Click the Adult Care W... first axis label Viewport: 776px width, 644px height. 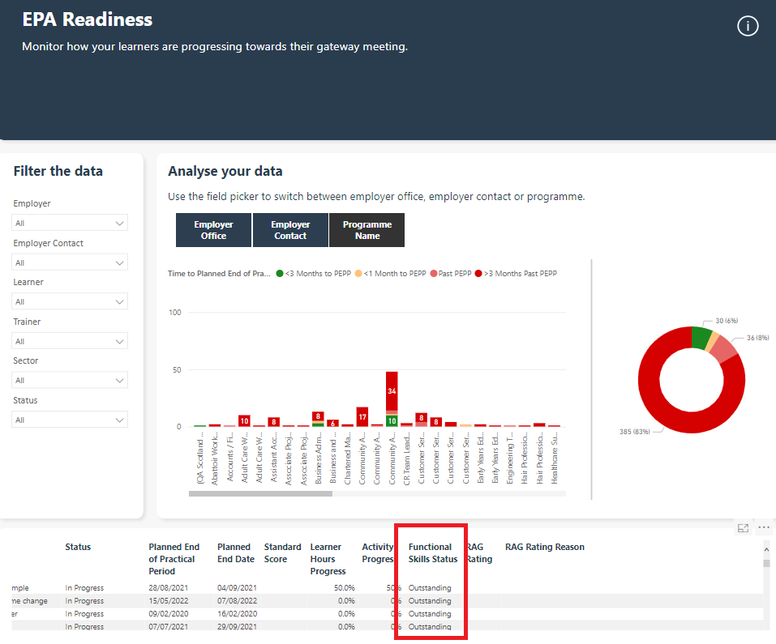pos(244,458)
